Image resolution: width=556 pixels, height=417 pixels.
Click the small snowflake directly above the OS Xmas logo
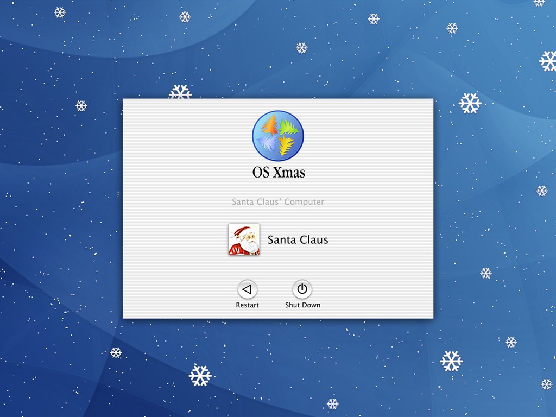point(301,48)
